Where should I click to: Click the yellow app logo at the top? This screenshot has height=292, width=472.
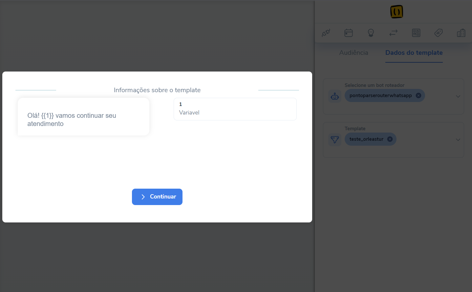coord(396,11)
